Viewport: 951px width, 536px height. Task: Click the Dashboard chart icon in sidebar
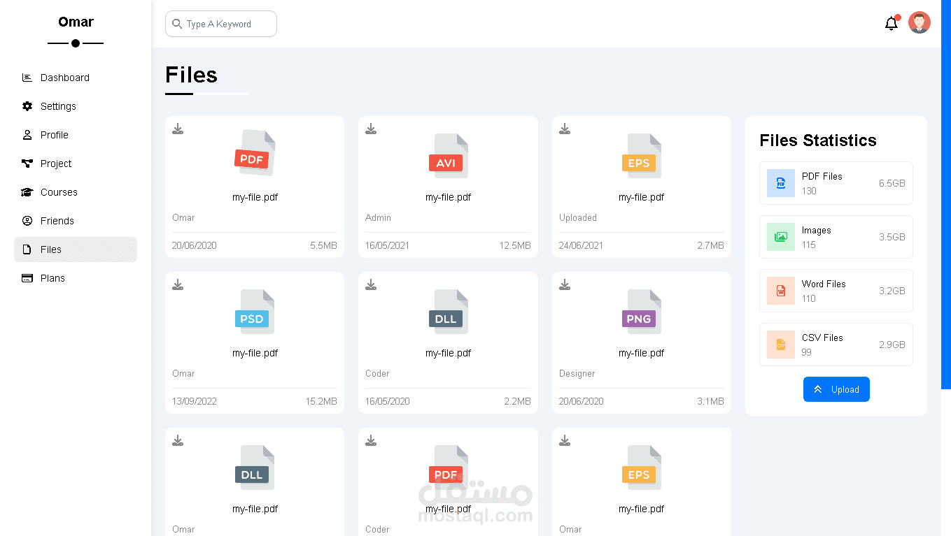point(27,78)
